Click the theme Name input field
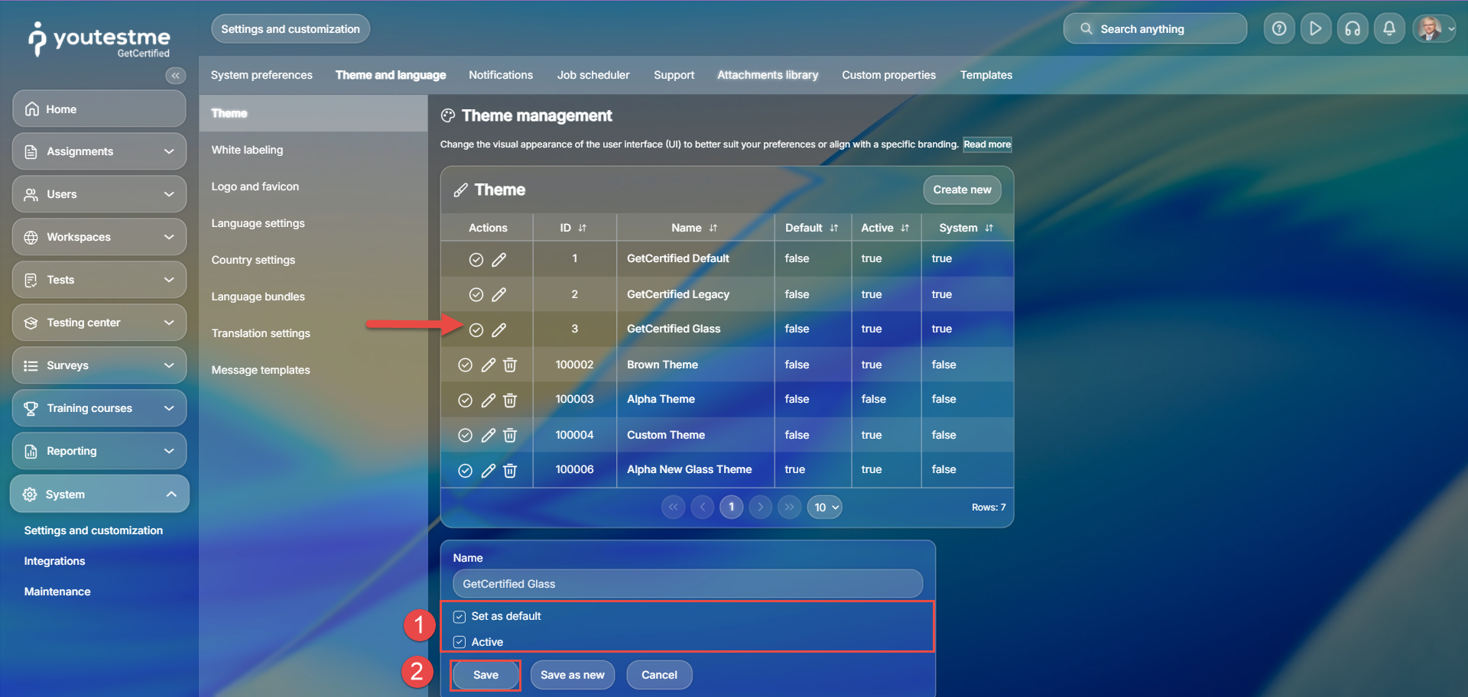The width and height of the screenshot is (1468, 697). pyautogui.click(x=687, y=584)
